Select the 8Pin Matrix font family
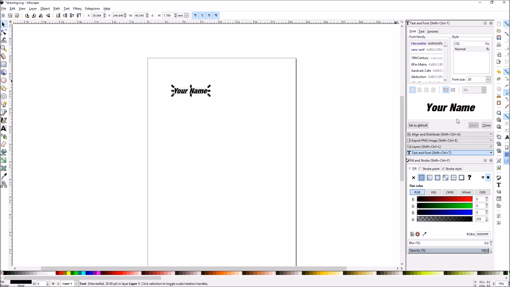The height and width of the screenshot is (287, 510). click(x=427, y=65)
